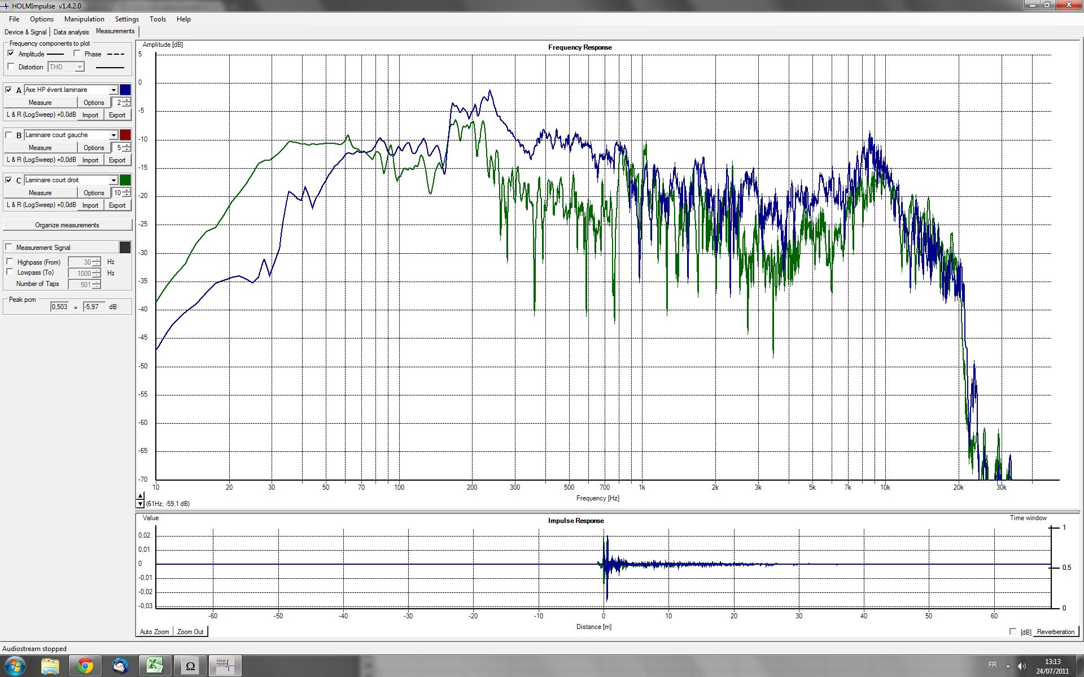Image resolution: width=1084 pixels, height=677 pixels.
Task: Click the Number of Taps spinner
Action: pos(84,284)
